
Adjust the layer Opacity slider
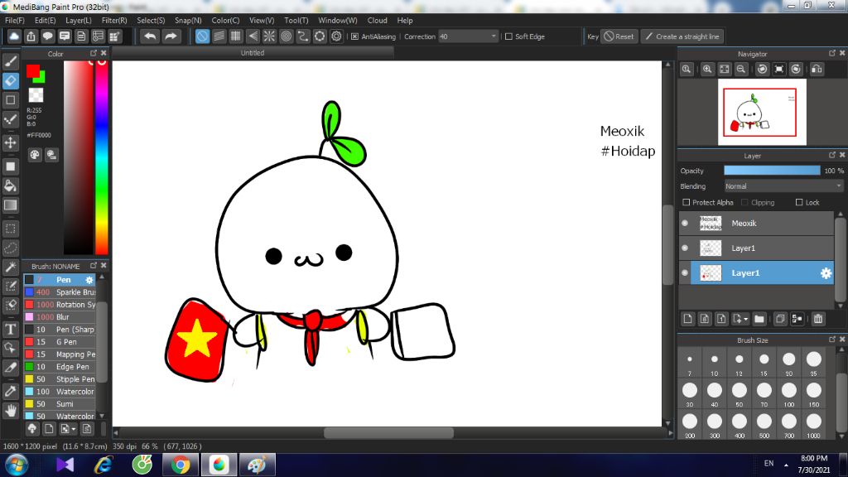point(772,171)
